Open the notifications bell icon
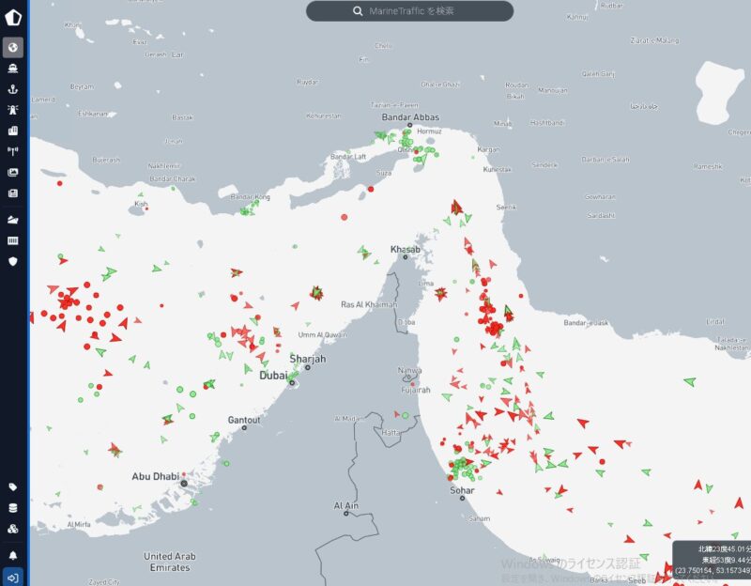 (x=13, y=555)
